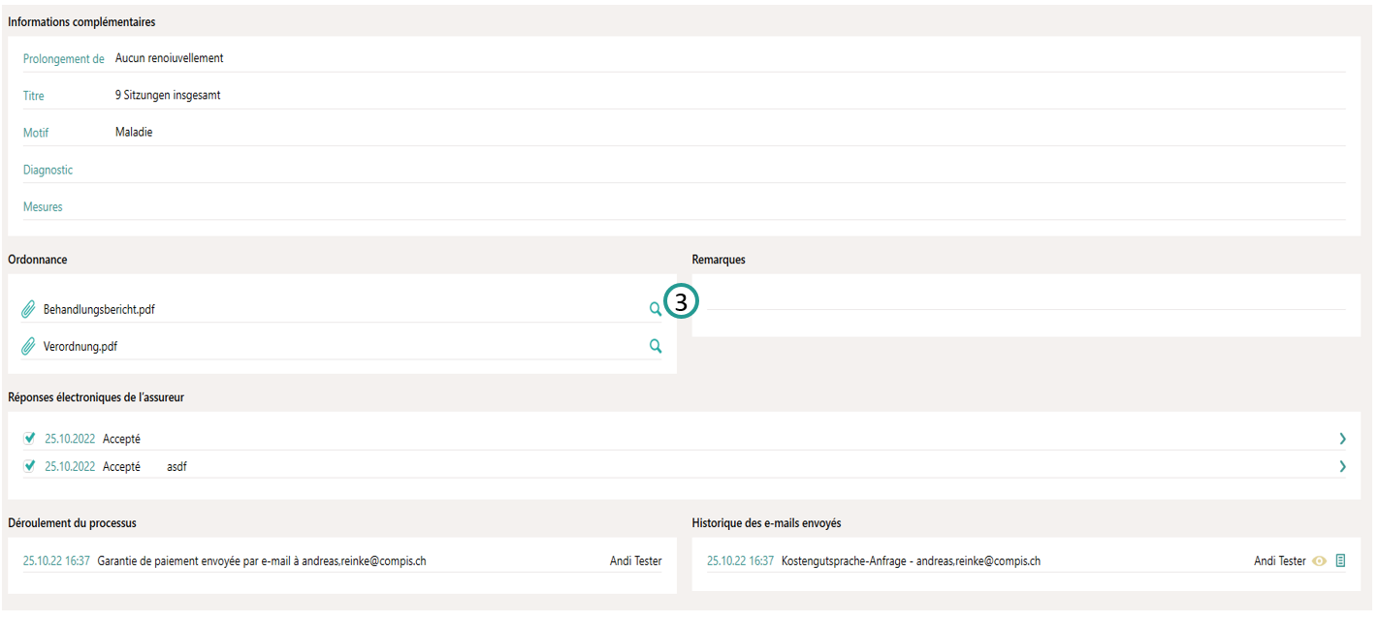Click timestamp of the sent email history entry
Screen dimensions: 1379x623
740,561
